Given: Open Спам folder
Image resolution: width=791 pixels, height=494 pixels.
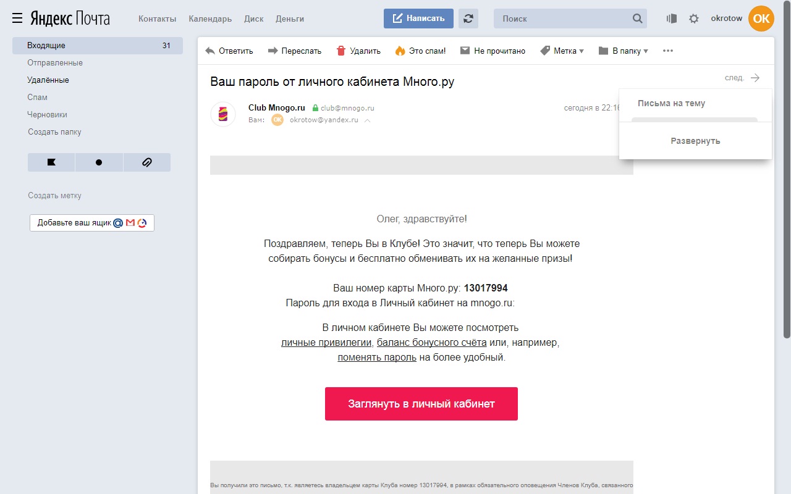Looking at the screenshot, I should (x=37, y=98).
